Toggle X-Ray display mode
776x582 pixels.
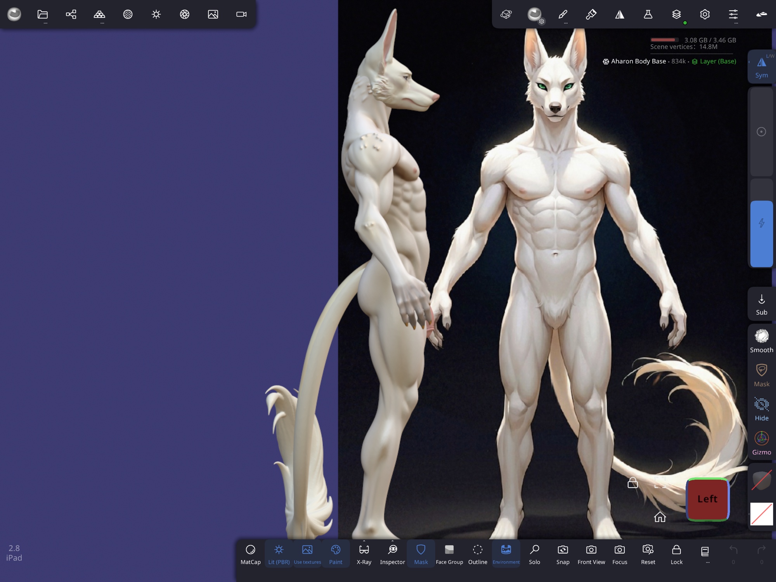[x=364, y=554]
